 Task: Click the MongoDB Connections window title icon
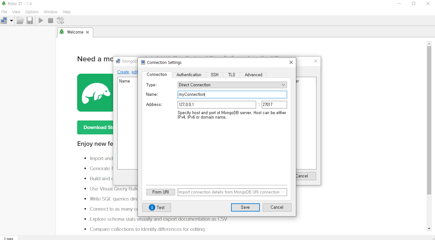[x=118, y=61]
